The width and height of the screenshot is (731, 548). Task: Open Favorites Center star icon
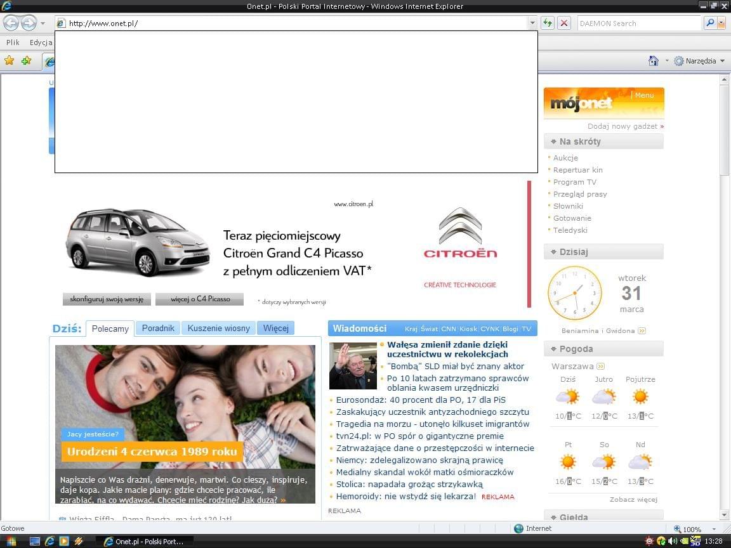[10, 61]
